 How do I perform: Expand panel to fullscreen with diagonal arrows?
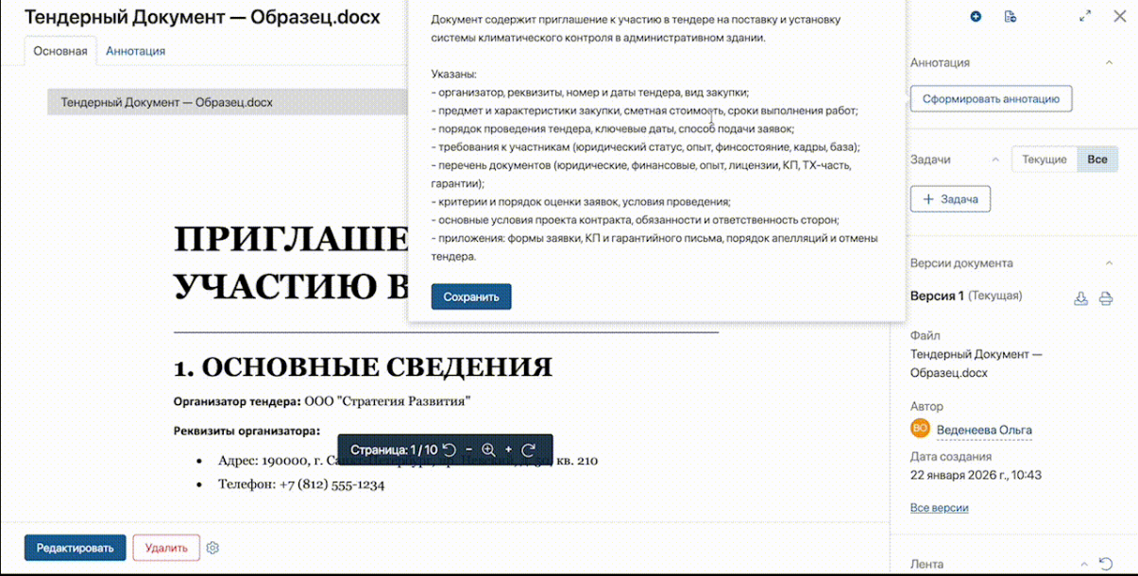click(1084, 16)
